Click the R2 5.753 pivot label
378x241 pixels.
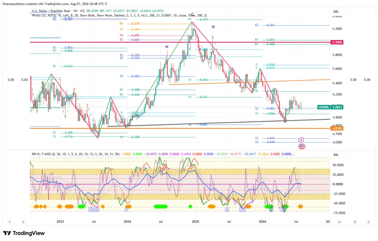(130, 58)
